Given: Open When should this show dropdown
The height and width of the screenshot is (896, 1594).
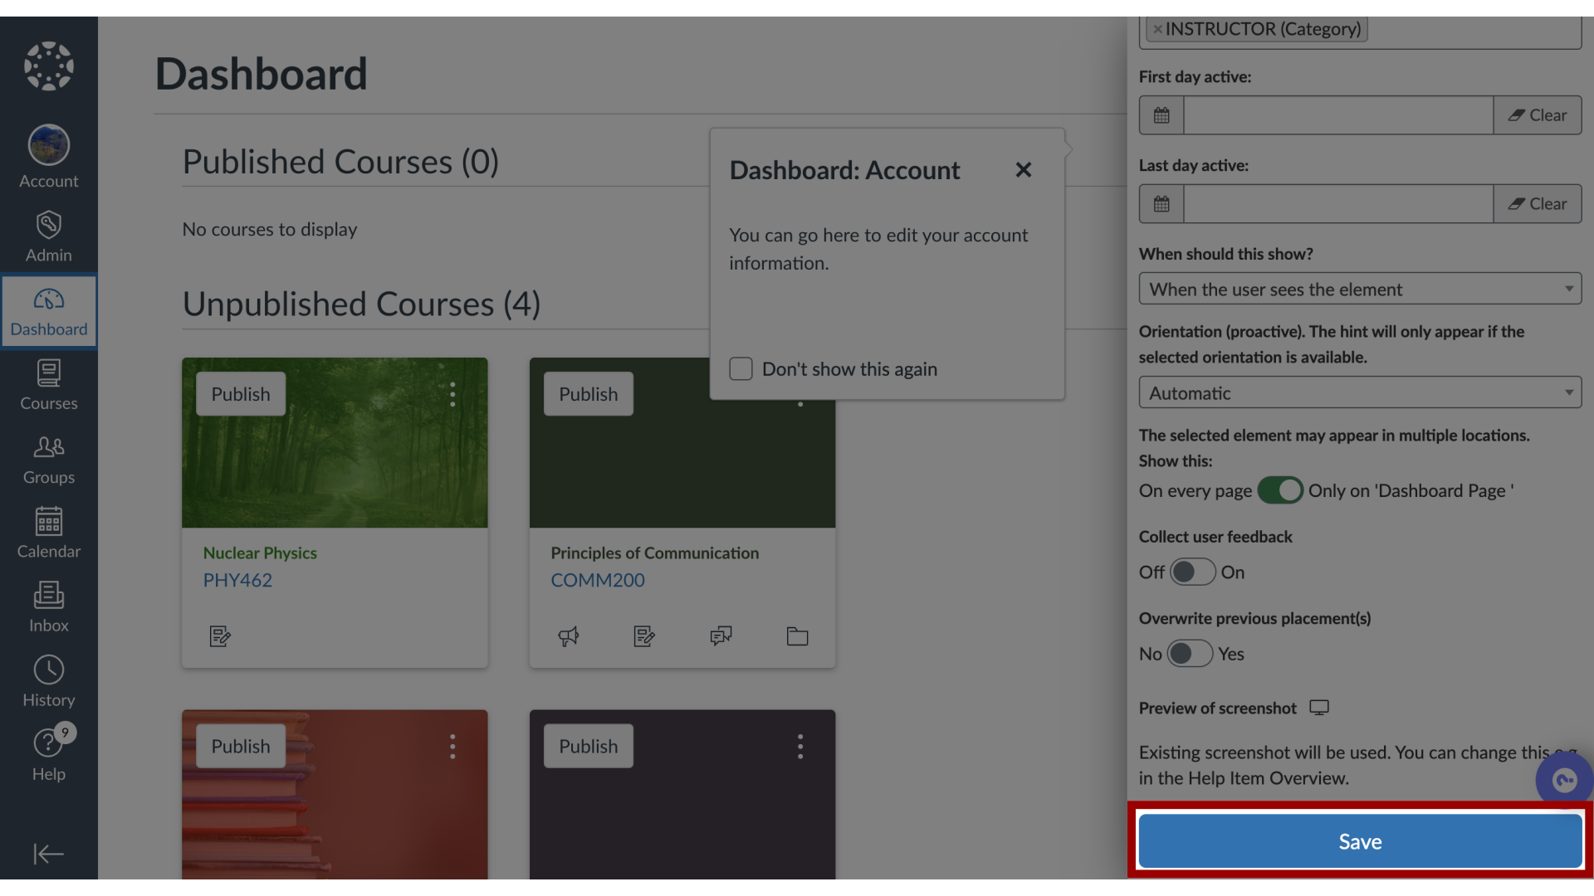Looking at the screenshot, I should pos(1360,289).
